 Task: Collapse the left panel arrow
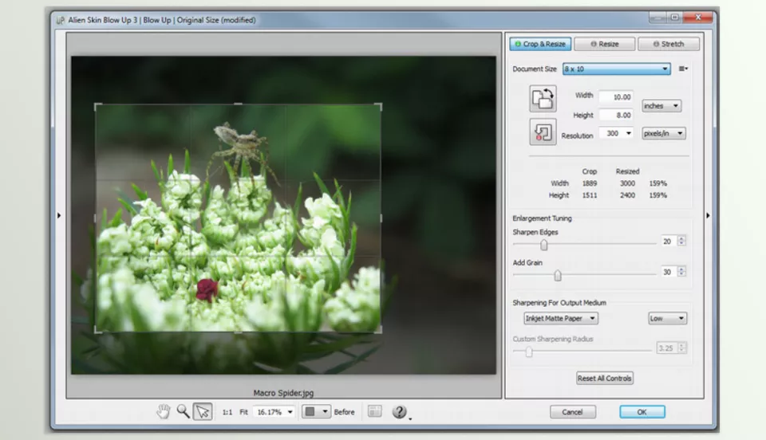[59, 215]
